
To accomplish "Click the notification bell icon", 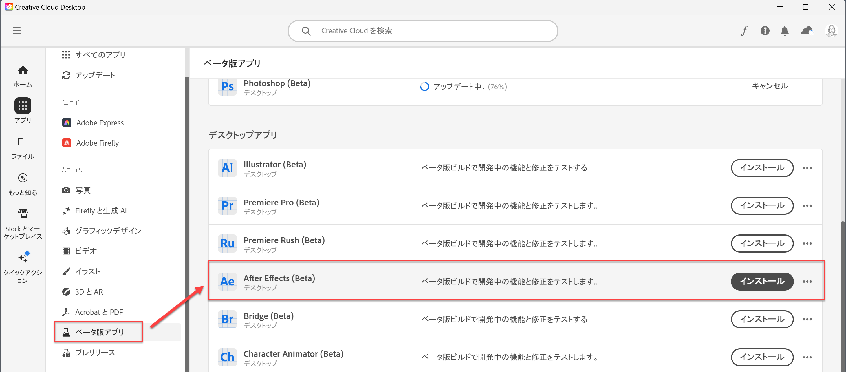I will (x=785, y=30).
